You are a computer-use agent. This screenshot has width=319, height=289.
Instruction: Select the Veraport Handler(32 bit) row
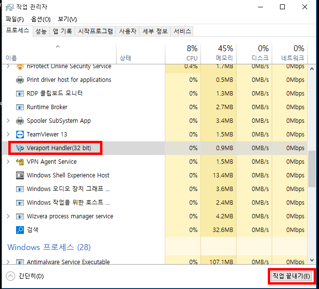click(155, 148)
